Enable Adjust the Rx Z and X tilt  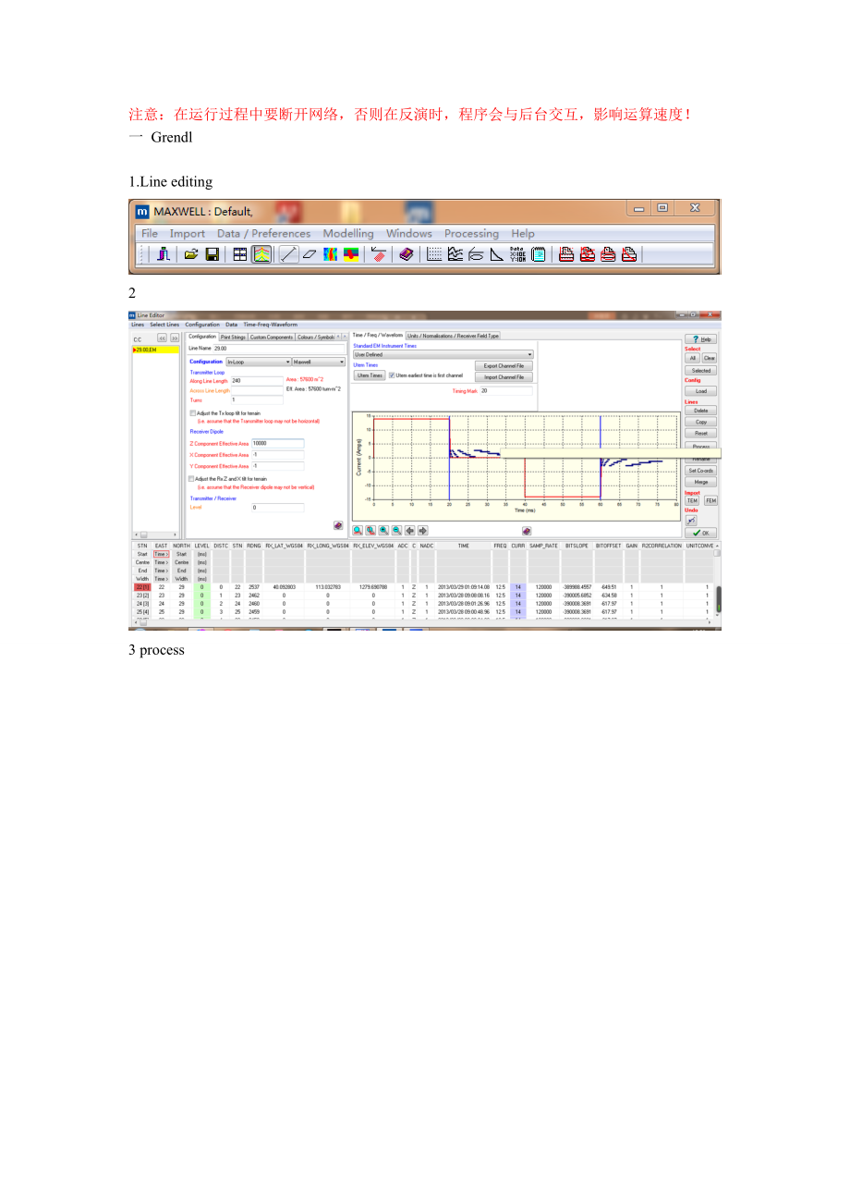pos(192,479)
